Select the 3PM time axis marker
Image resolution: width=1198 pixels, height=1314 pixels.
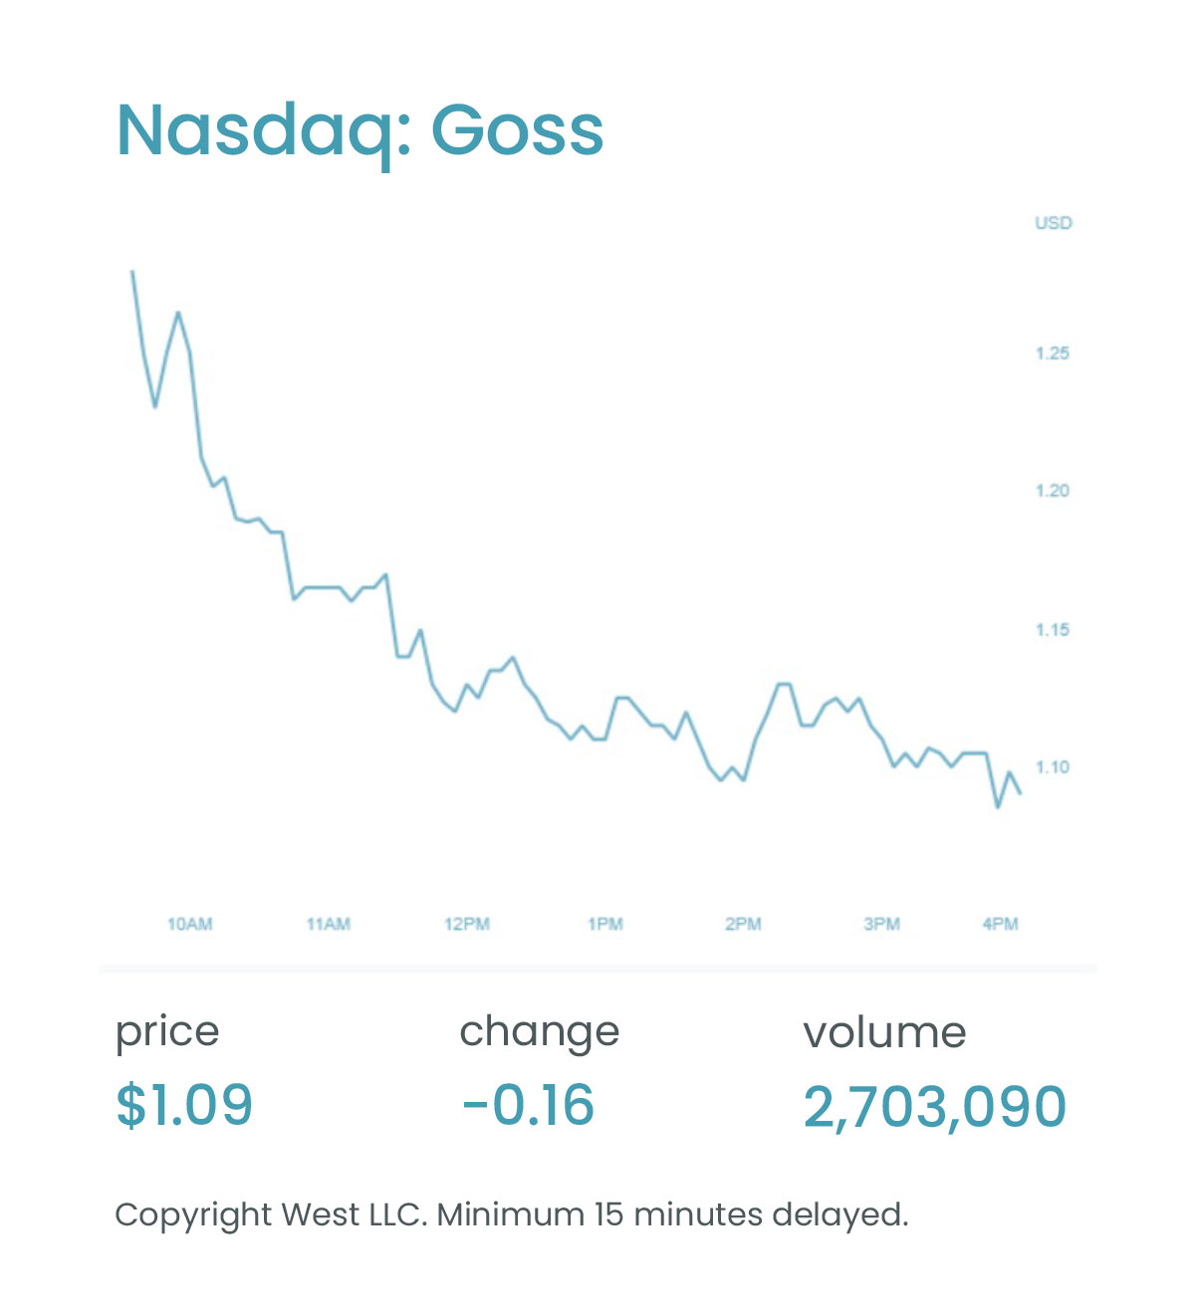[881, 924]
